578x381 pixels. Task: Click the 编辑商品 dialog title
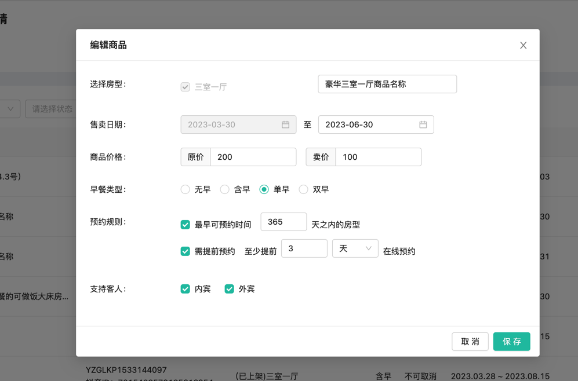click(x=108, y=45)
